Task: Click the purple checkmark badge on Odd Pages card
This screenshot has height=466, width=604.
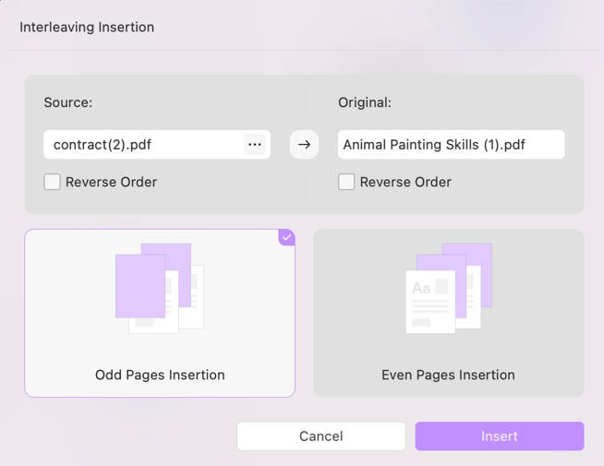Action: click(286, 237)
